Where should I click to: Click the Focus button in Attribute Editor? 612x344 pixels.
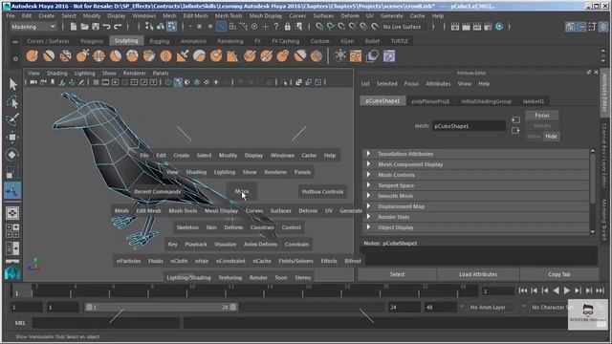tap(542, 116)
